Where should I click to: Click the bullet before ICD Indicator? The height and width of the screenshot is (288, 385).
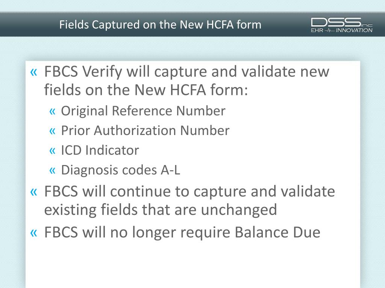pyautogui.click(x=52, y=151)
